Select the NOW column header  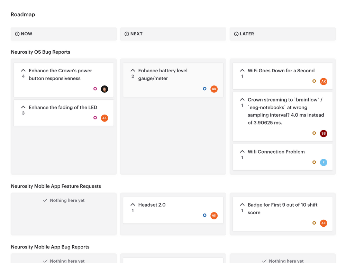pos(63,34)
